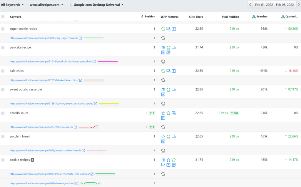Click the black chef-hat icon in easy-sugar-cookies URL row
Screen dimensions: 301x187
point(163,38)
